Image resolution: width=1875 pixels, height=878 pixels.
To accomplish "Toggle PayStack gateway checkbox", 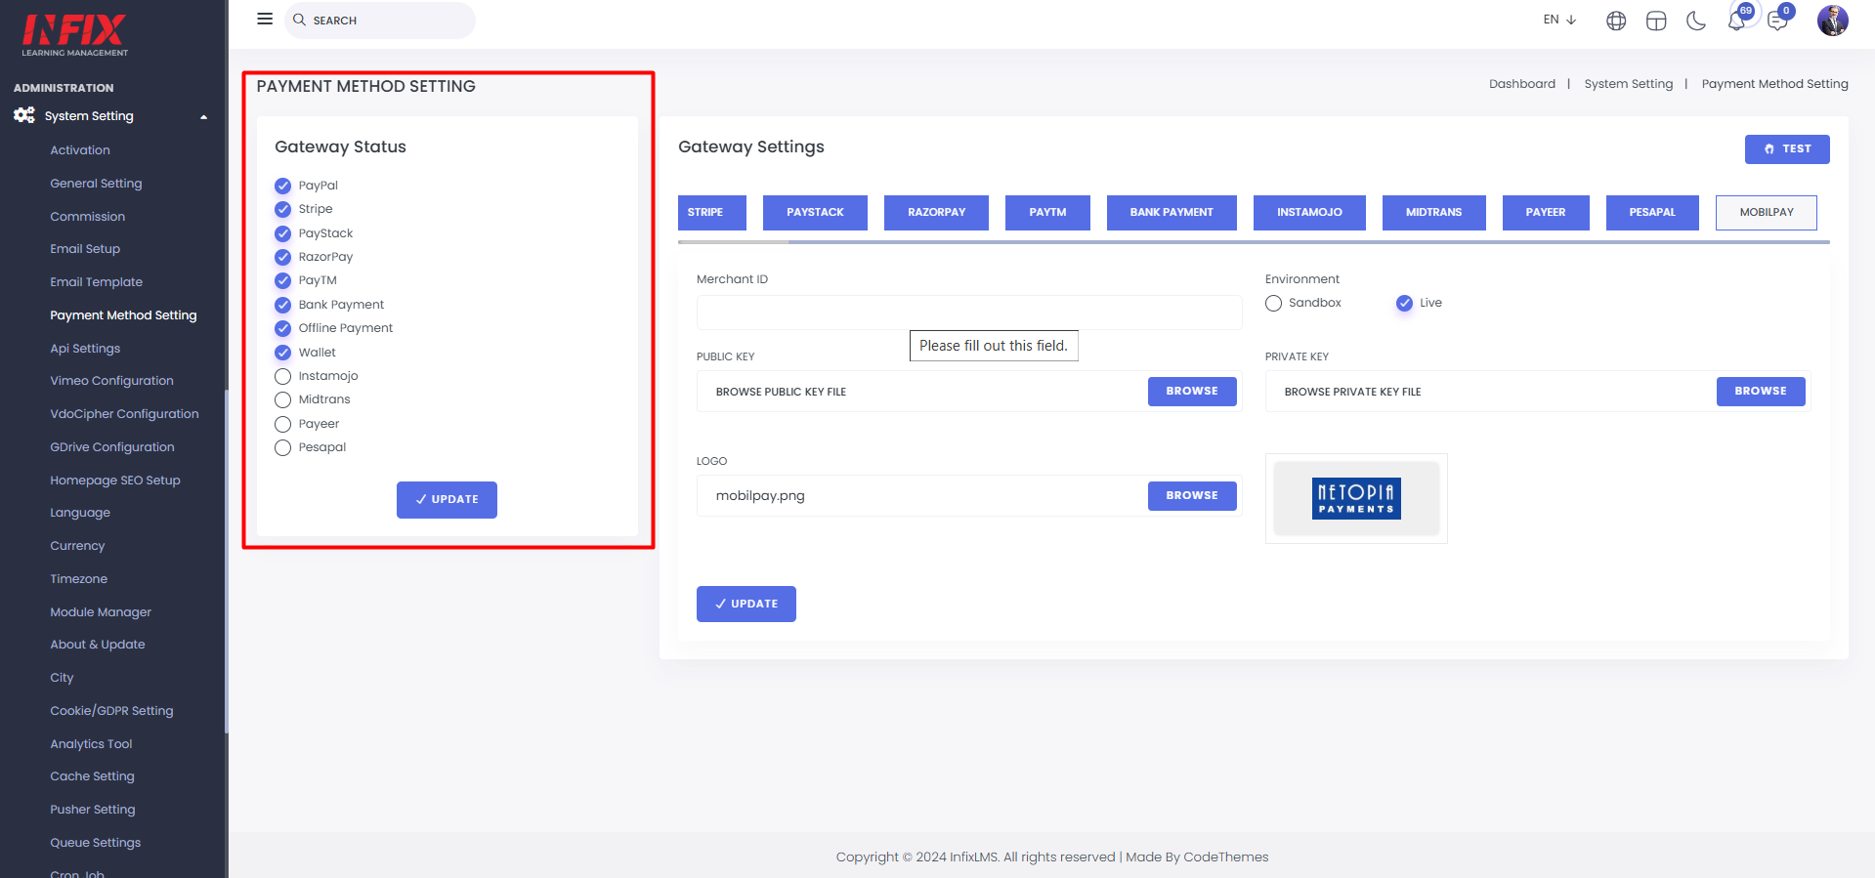I will tap(282, 233).
